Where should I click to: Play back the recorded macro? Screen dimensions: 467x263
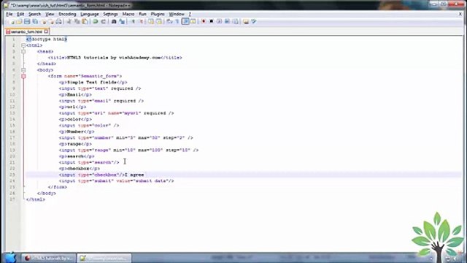pyautogui.click(x=219, y=21)
